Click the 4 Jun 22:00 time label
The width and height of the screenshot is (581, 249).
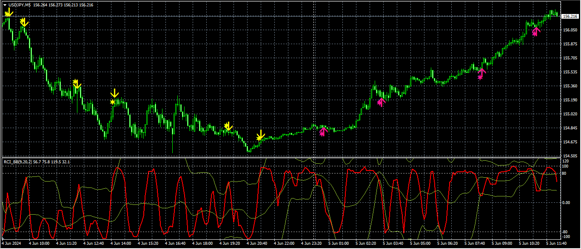(x=284, y=244)
